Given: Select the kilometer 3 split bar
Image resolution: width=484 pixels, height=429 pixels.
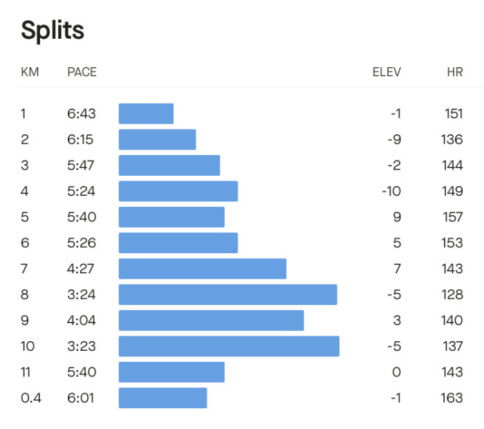Looking at the screenshot, I should pos(169,165).
